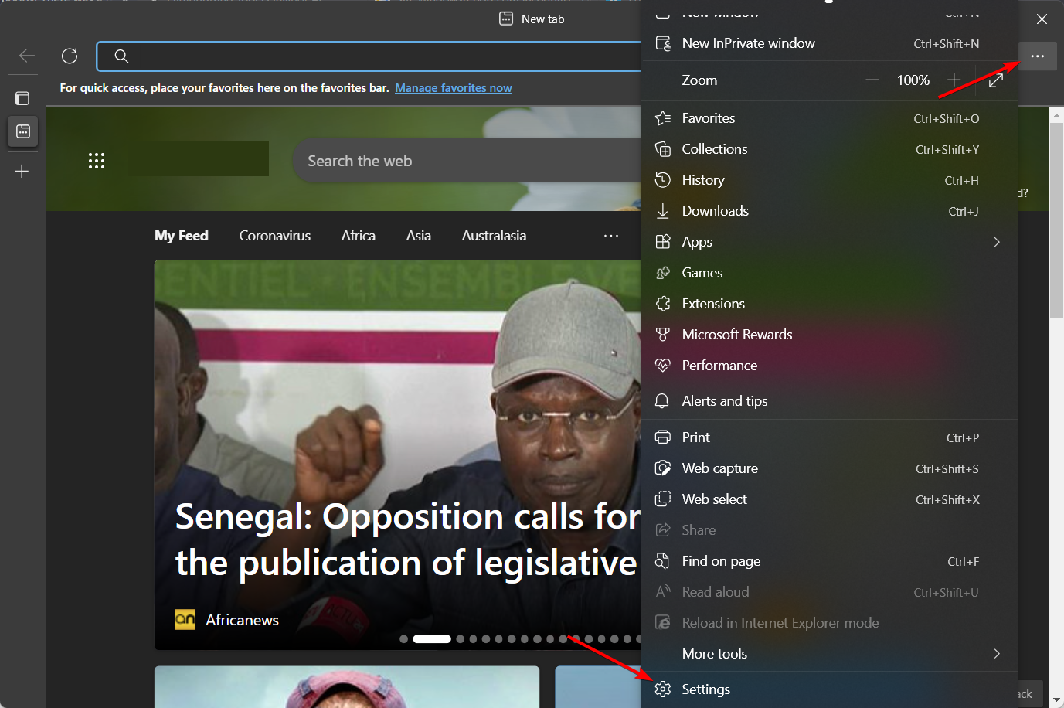Add a new tab with plus icon
1064x708 pixels.
pyautogui.click(x=22, y=171)
